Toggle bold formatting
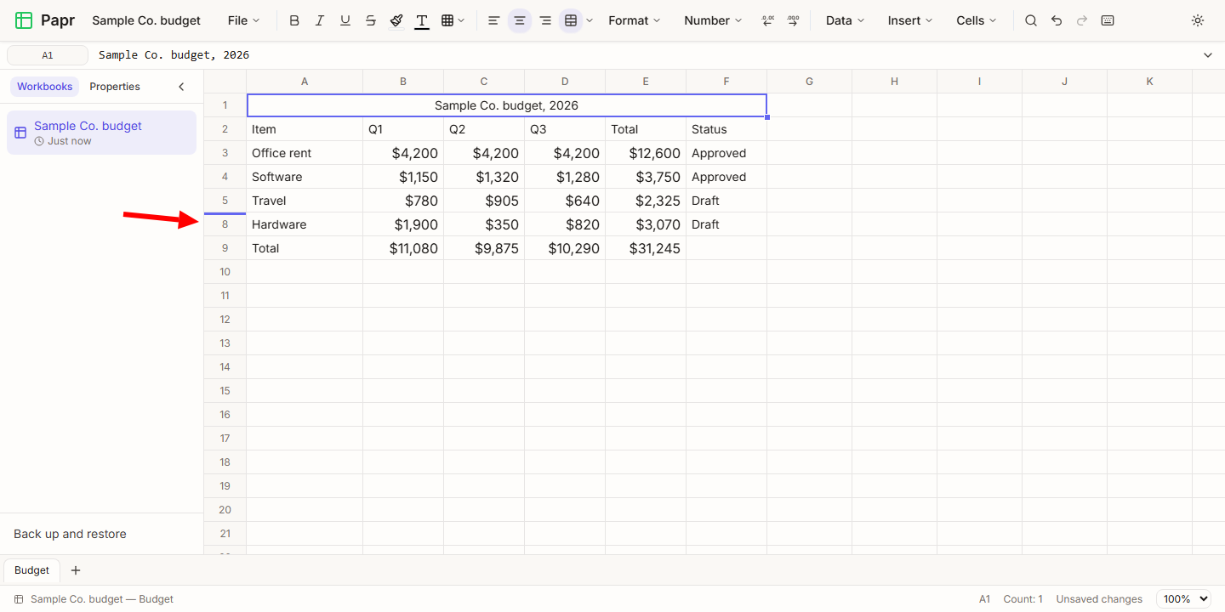Image resolution: width=1225 pixels, height=612 pixels. (294, 20)
